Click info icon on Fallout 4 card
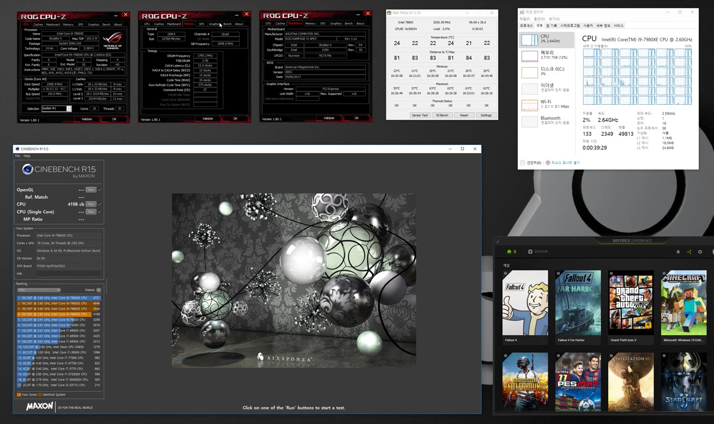Image resolution: width=714 pixels, height=424 pixels. click(505, 273)
